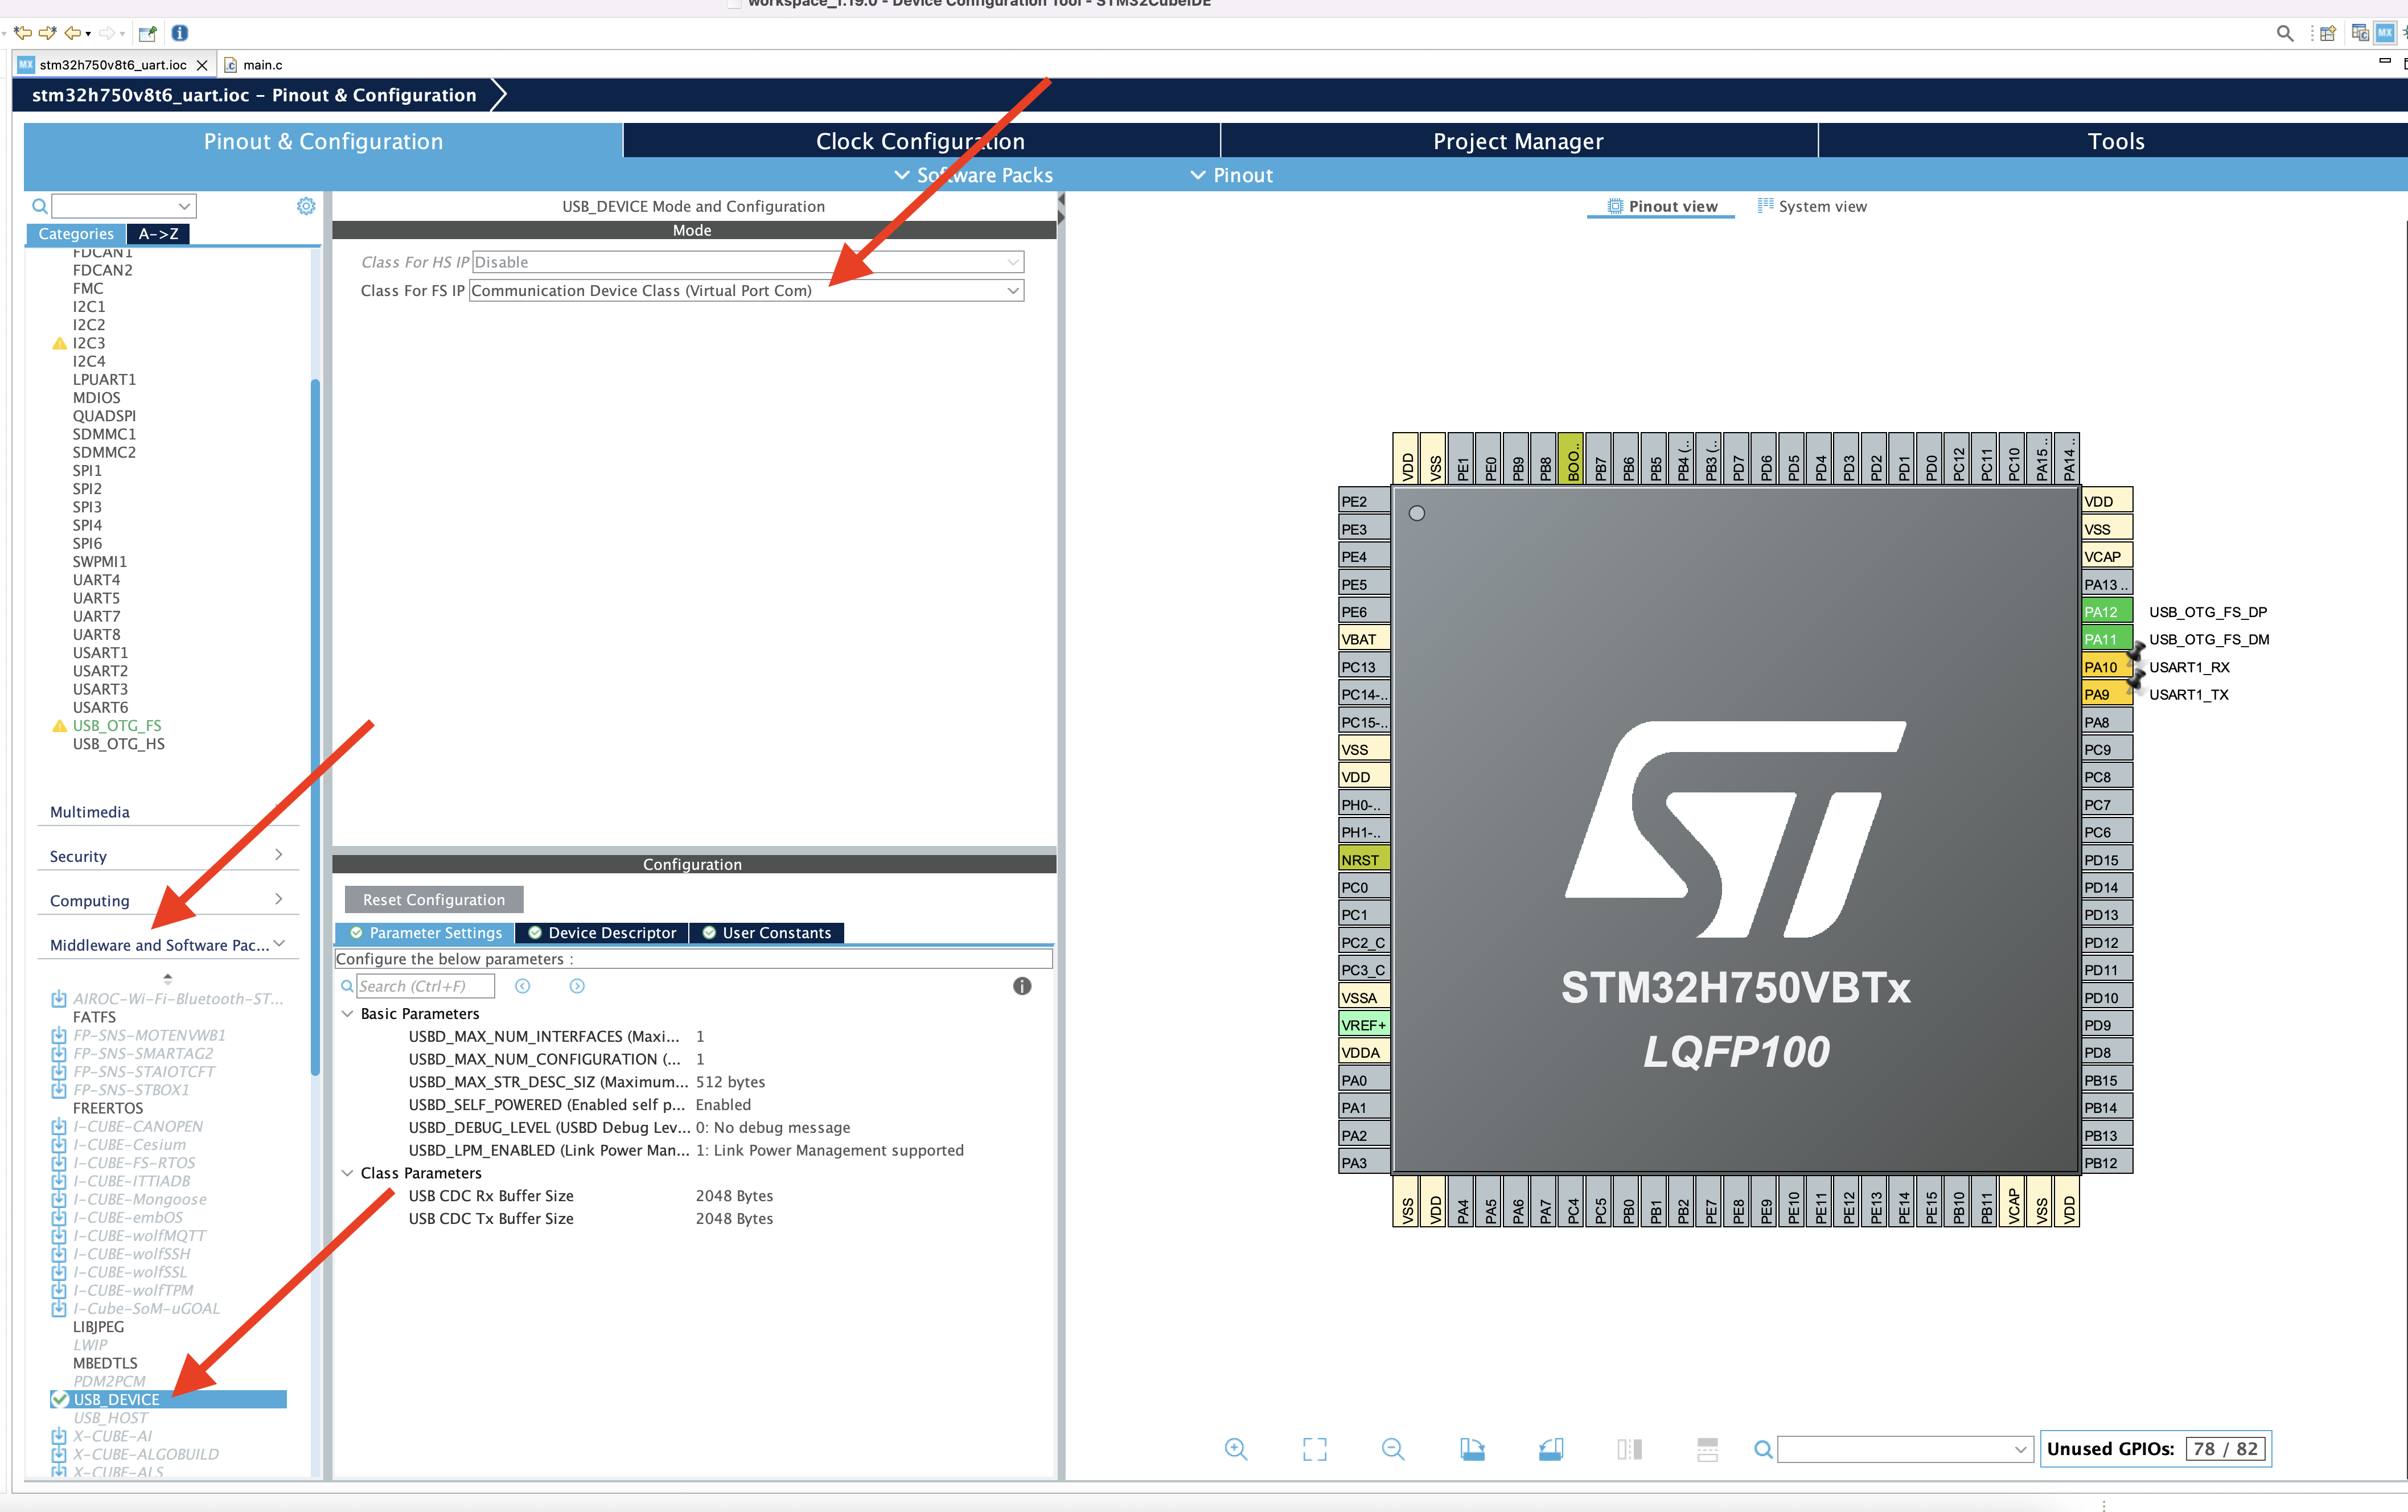Click USB CDC Rx Buffer Size value

click(734, 1196)
